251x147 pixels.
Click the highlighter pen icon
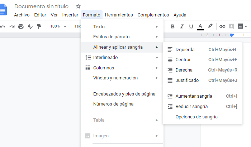pyautogui.click(x=210, y=26)
